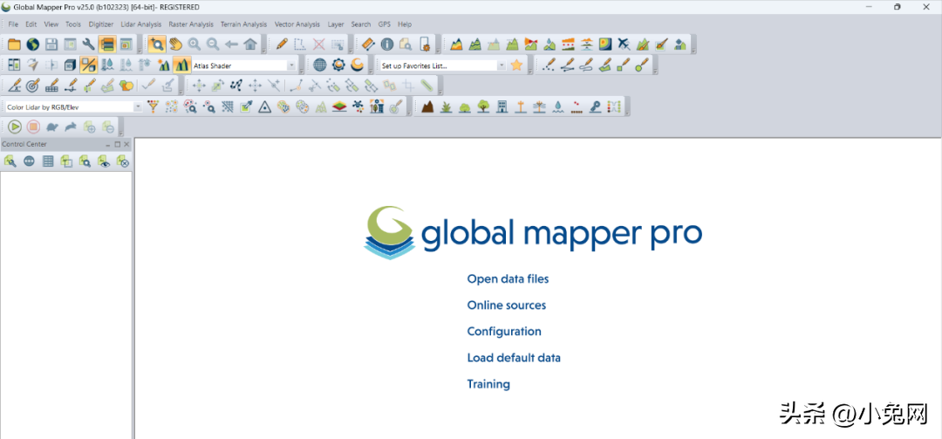Click the red stop button
This screenshot has width=942, height=439.
[33, 127]
